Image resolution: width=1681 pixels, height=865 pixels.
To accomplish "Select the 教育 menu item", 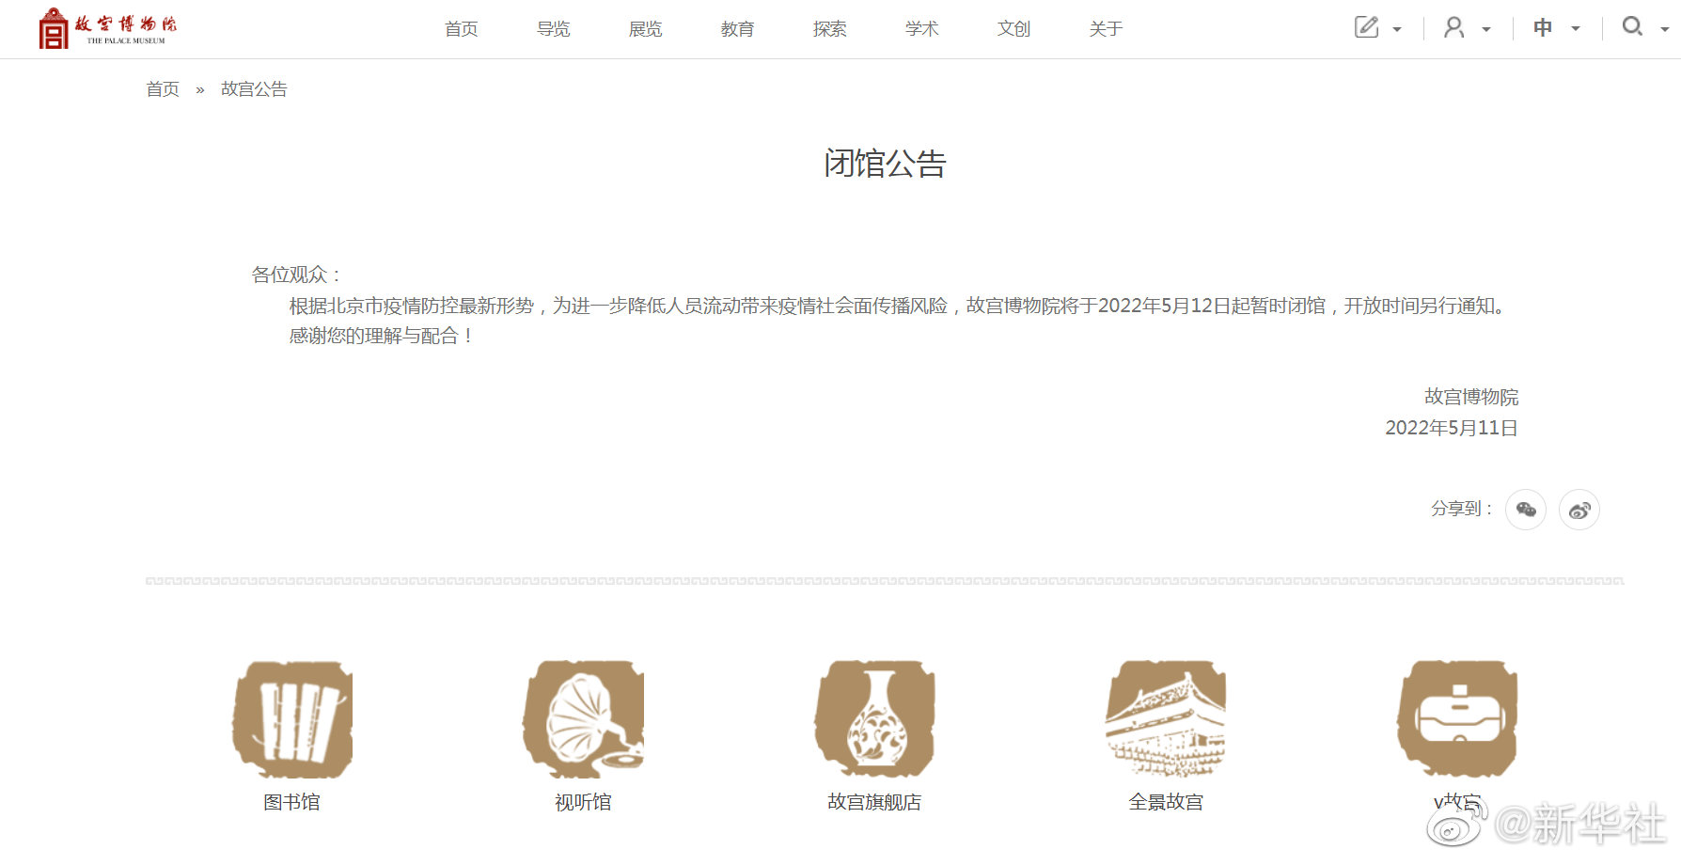I will 737,29.
